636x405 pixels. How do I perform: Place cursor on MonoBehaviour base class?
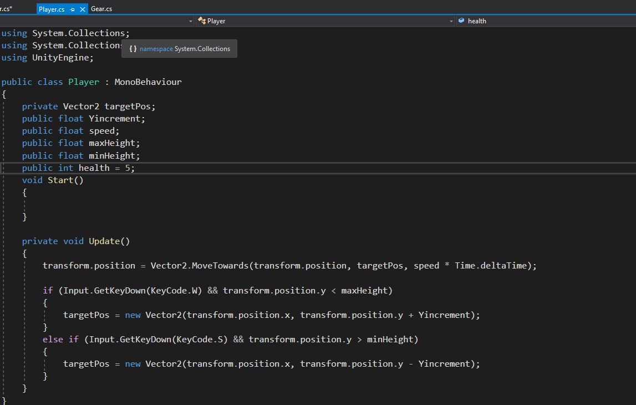coord(148,82)
